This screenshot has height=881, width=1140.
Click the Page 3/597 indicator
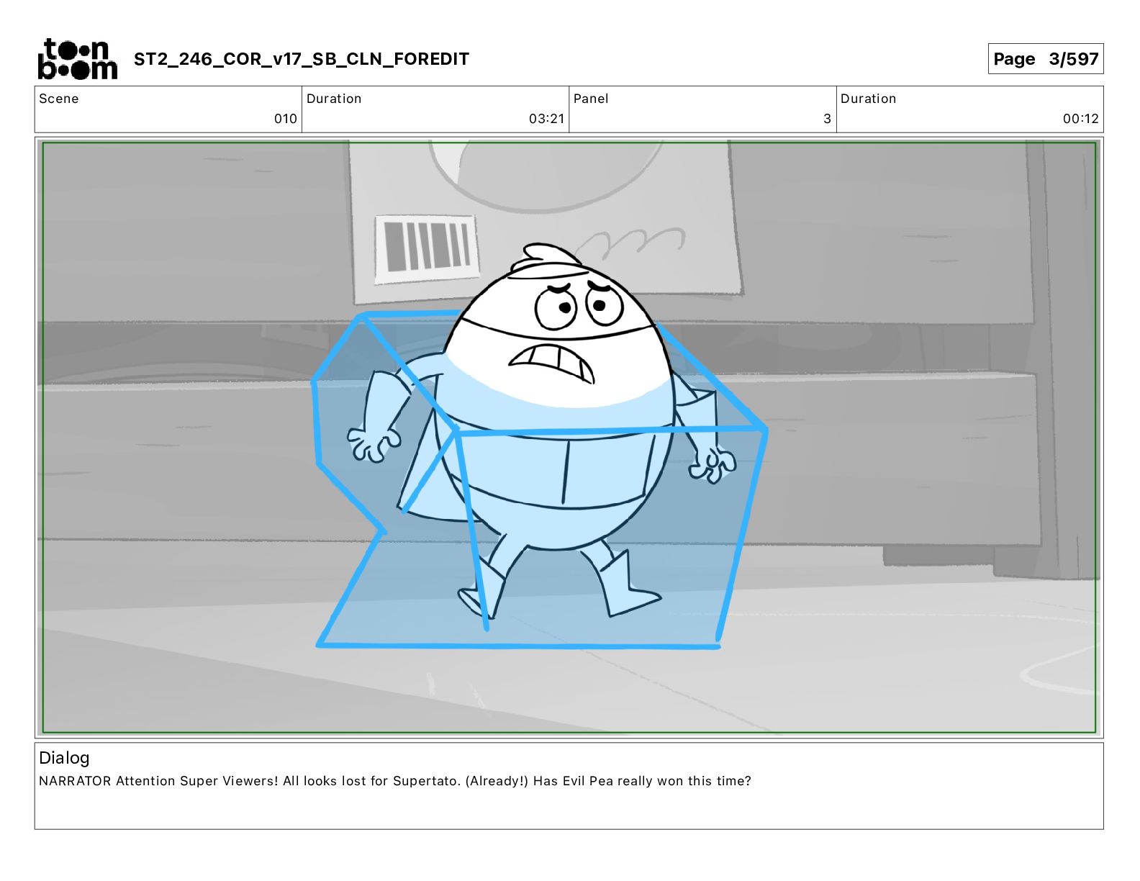[x=1046, y=59]
